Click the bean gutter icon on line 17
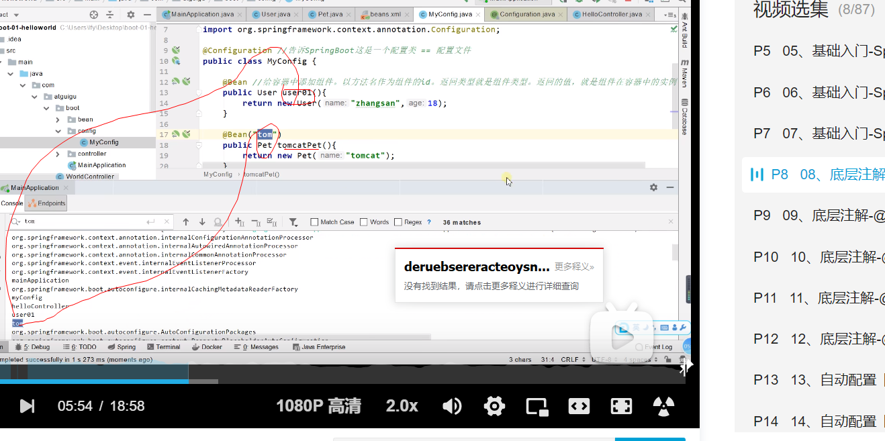Viewport: 885px width, 441px height. pos(176,134)
